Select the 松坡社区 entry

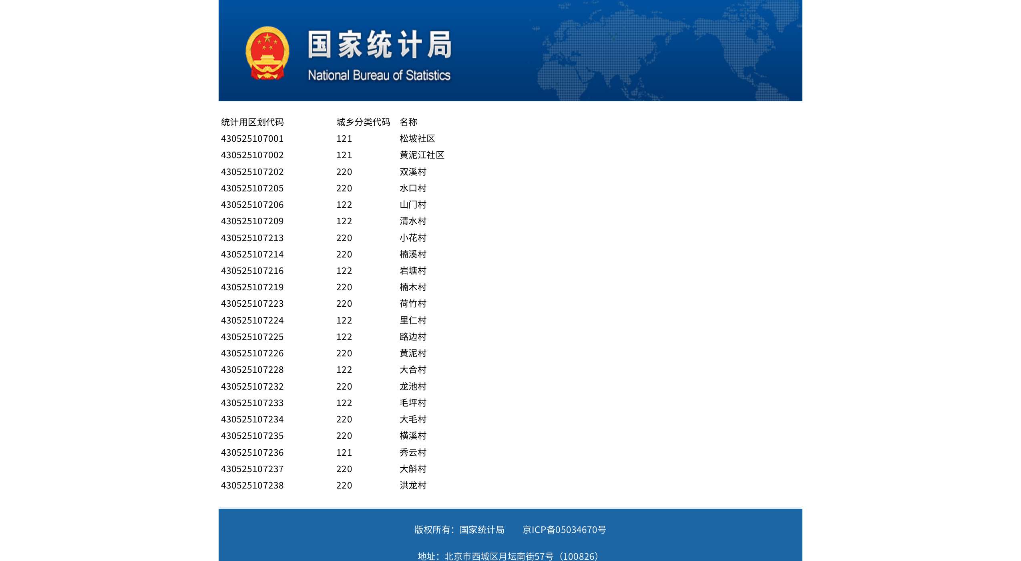pos(417,139)
